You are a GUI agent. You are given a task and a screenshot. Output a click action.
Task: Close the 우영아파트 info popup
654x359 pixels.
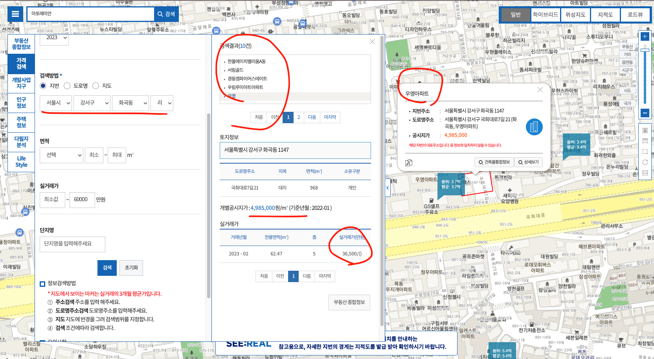(x=540, y=90)
